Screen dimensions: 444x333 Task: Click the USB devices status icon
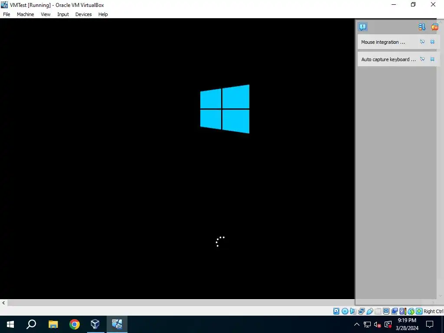(x=369, y=311)
